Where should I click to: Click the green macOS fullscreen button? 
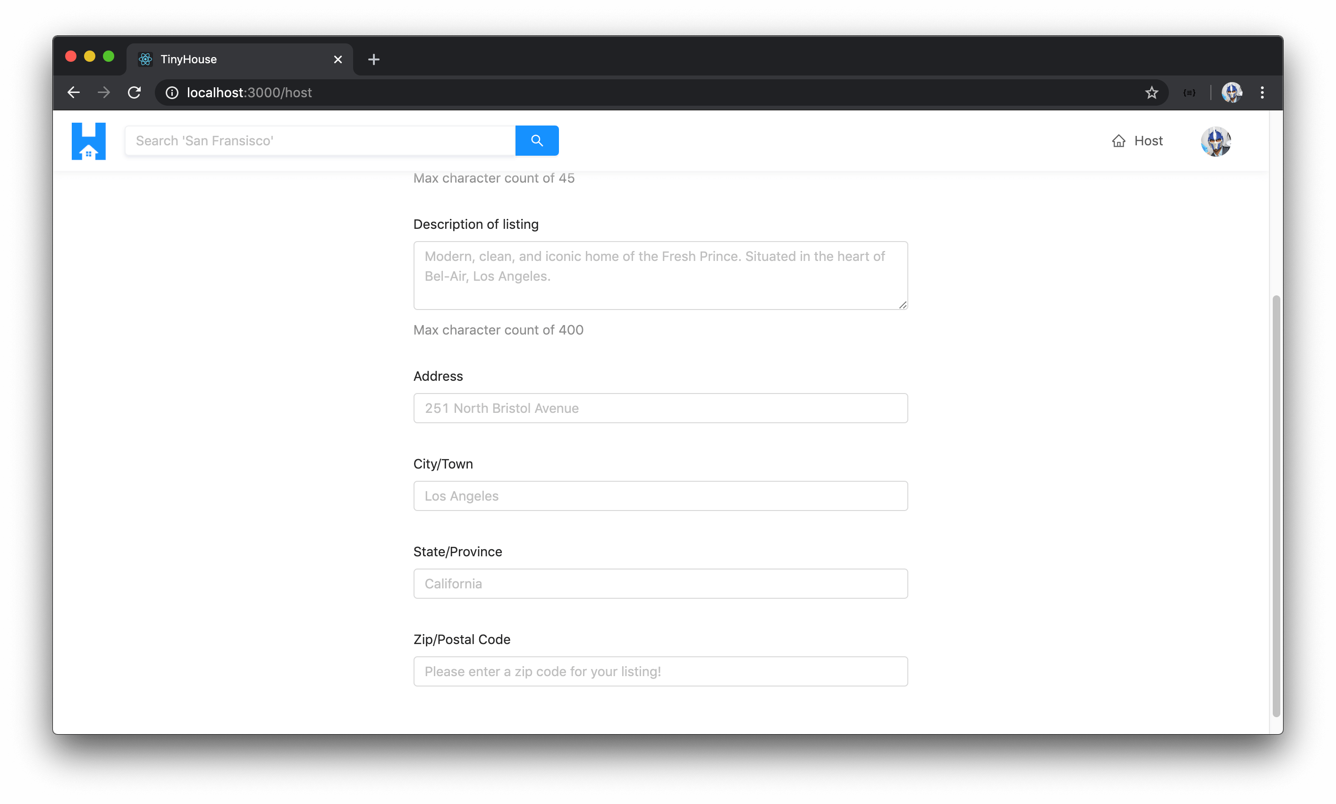tap(109, 56)
